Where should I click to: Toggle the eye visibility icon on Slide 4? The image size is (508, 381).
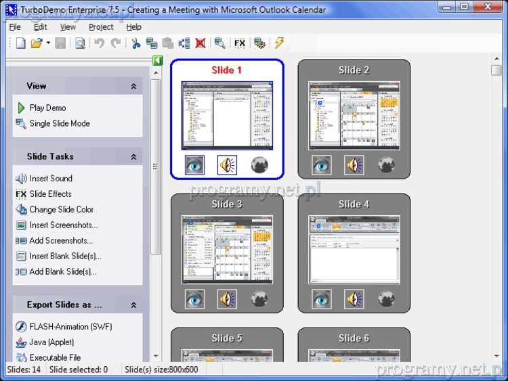(322, 298)
